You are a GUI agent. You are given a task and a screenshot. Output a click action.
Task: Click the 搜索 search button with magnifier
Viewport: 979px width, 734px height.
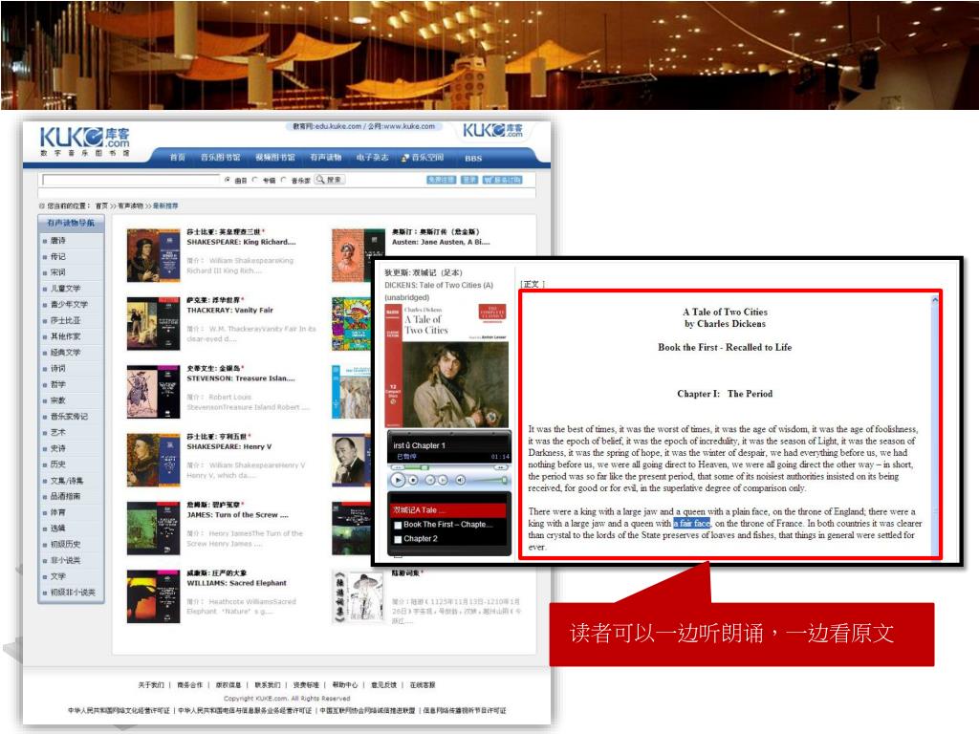point(330,180)
